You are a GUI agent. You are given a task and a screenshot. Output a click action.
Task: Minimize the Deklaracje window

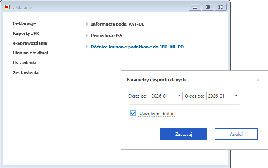(x=195, y=7)
